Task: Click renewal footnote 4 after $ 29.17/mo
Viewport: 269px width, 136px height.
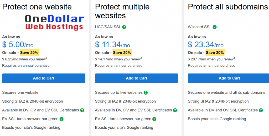Action: 234,58
